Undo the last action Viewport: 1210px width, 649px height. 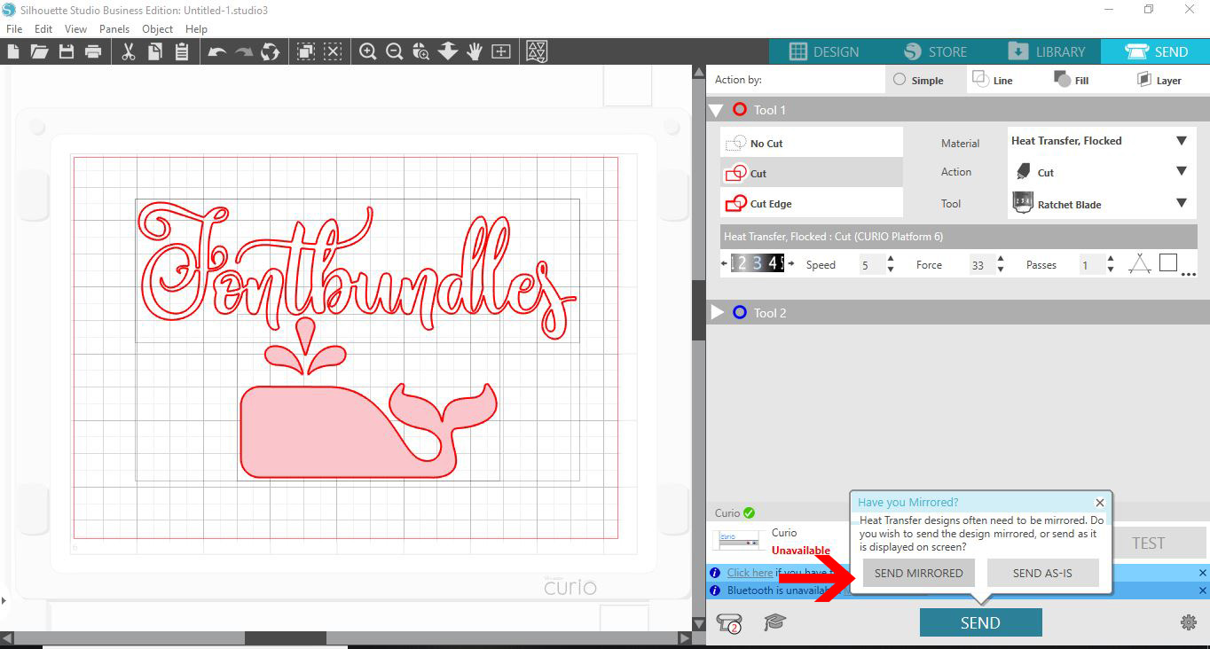coord(217,51)
